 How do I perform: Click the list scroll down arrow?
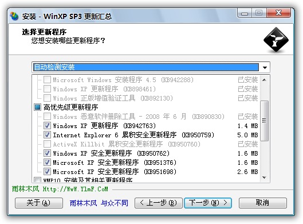tap(265, 177)
